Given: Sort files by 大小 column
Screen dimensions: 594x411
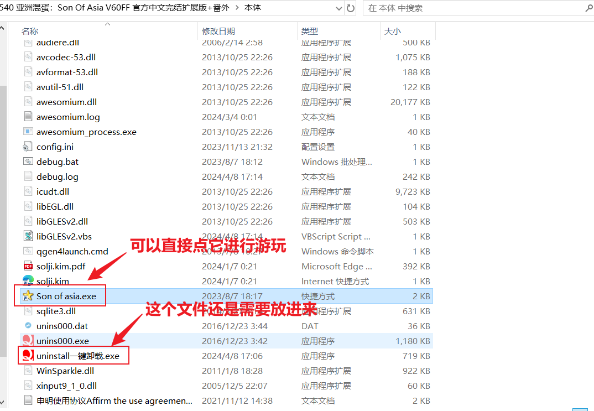Looking at the screenshot, I should coord(393,31).
